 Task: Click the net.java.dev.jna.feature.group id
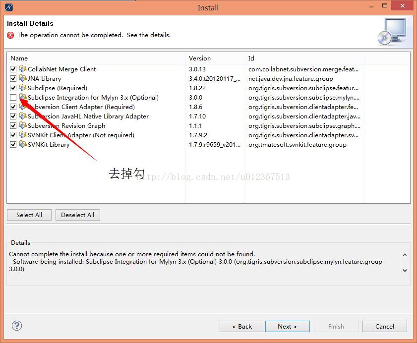[291, 79]
